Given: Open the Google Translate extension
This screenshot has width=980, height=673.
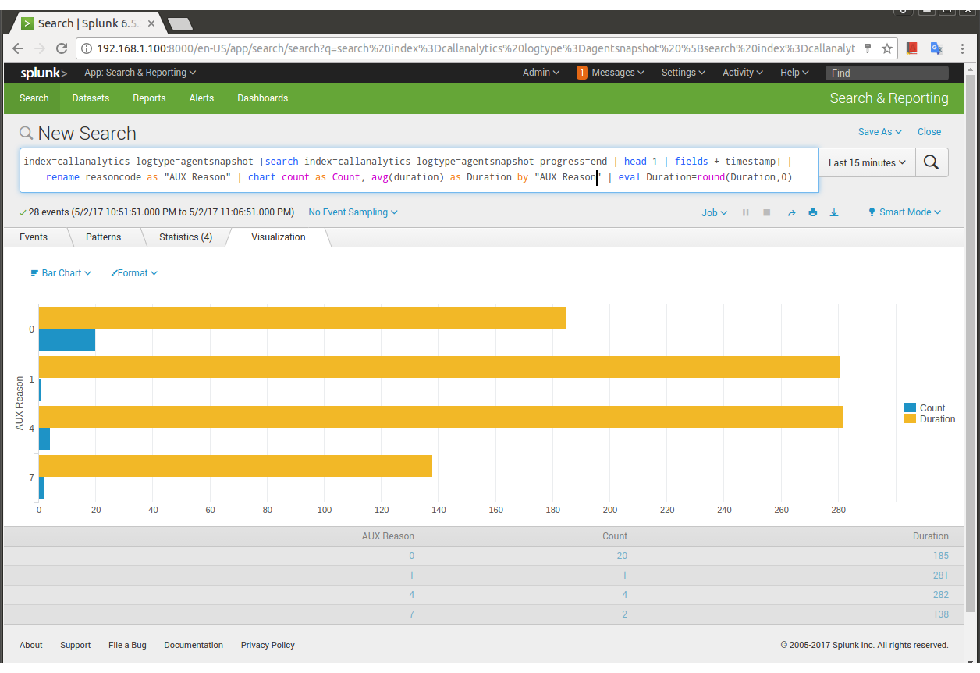Looking at the screenshot, I should (x=936, y=48).
